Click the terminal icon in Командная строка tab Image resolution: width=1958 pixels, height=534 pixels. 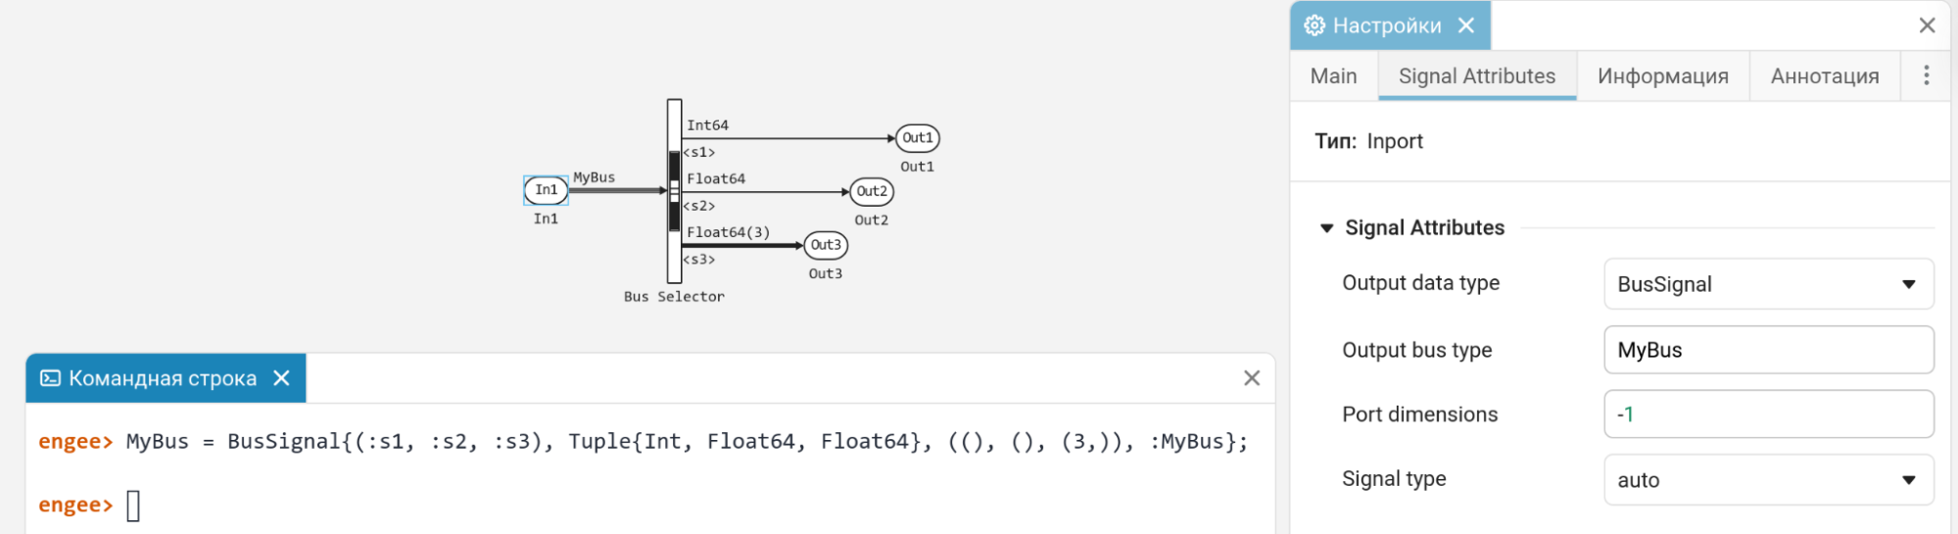[50, 378]
